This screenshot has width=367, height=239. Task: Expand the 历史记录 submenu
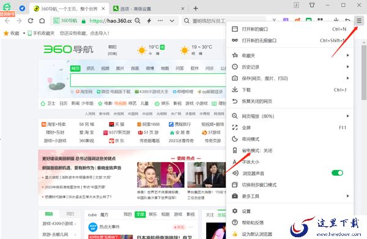point(290,66)
